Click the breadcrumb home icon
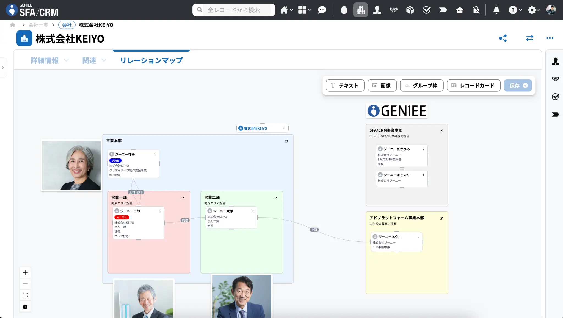563x318 pixels. click(x=13, y=25)
